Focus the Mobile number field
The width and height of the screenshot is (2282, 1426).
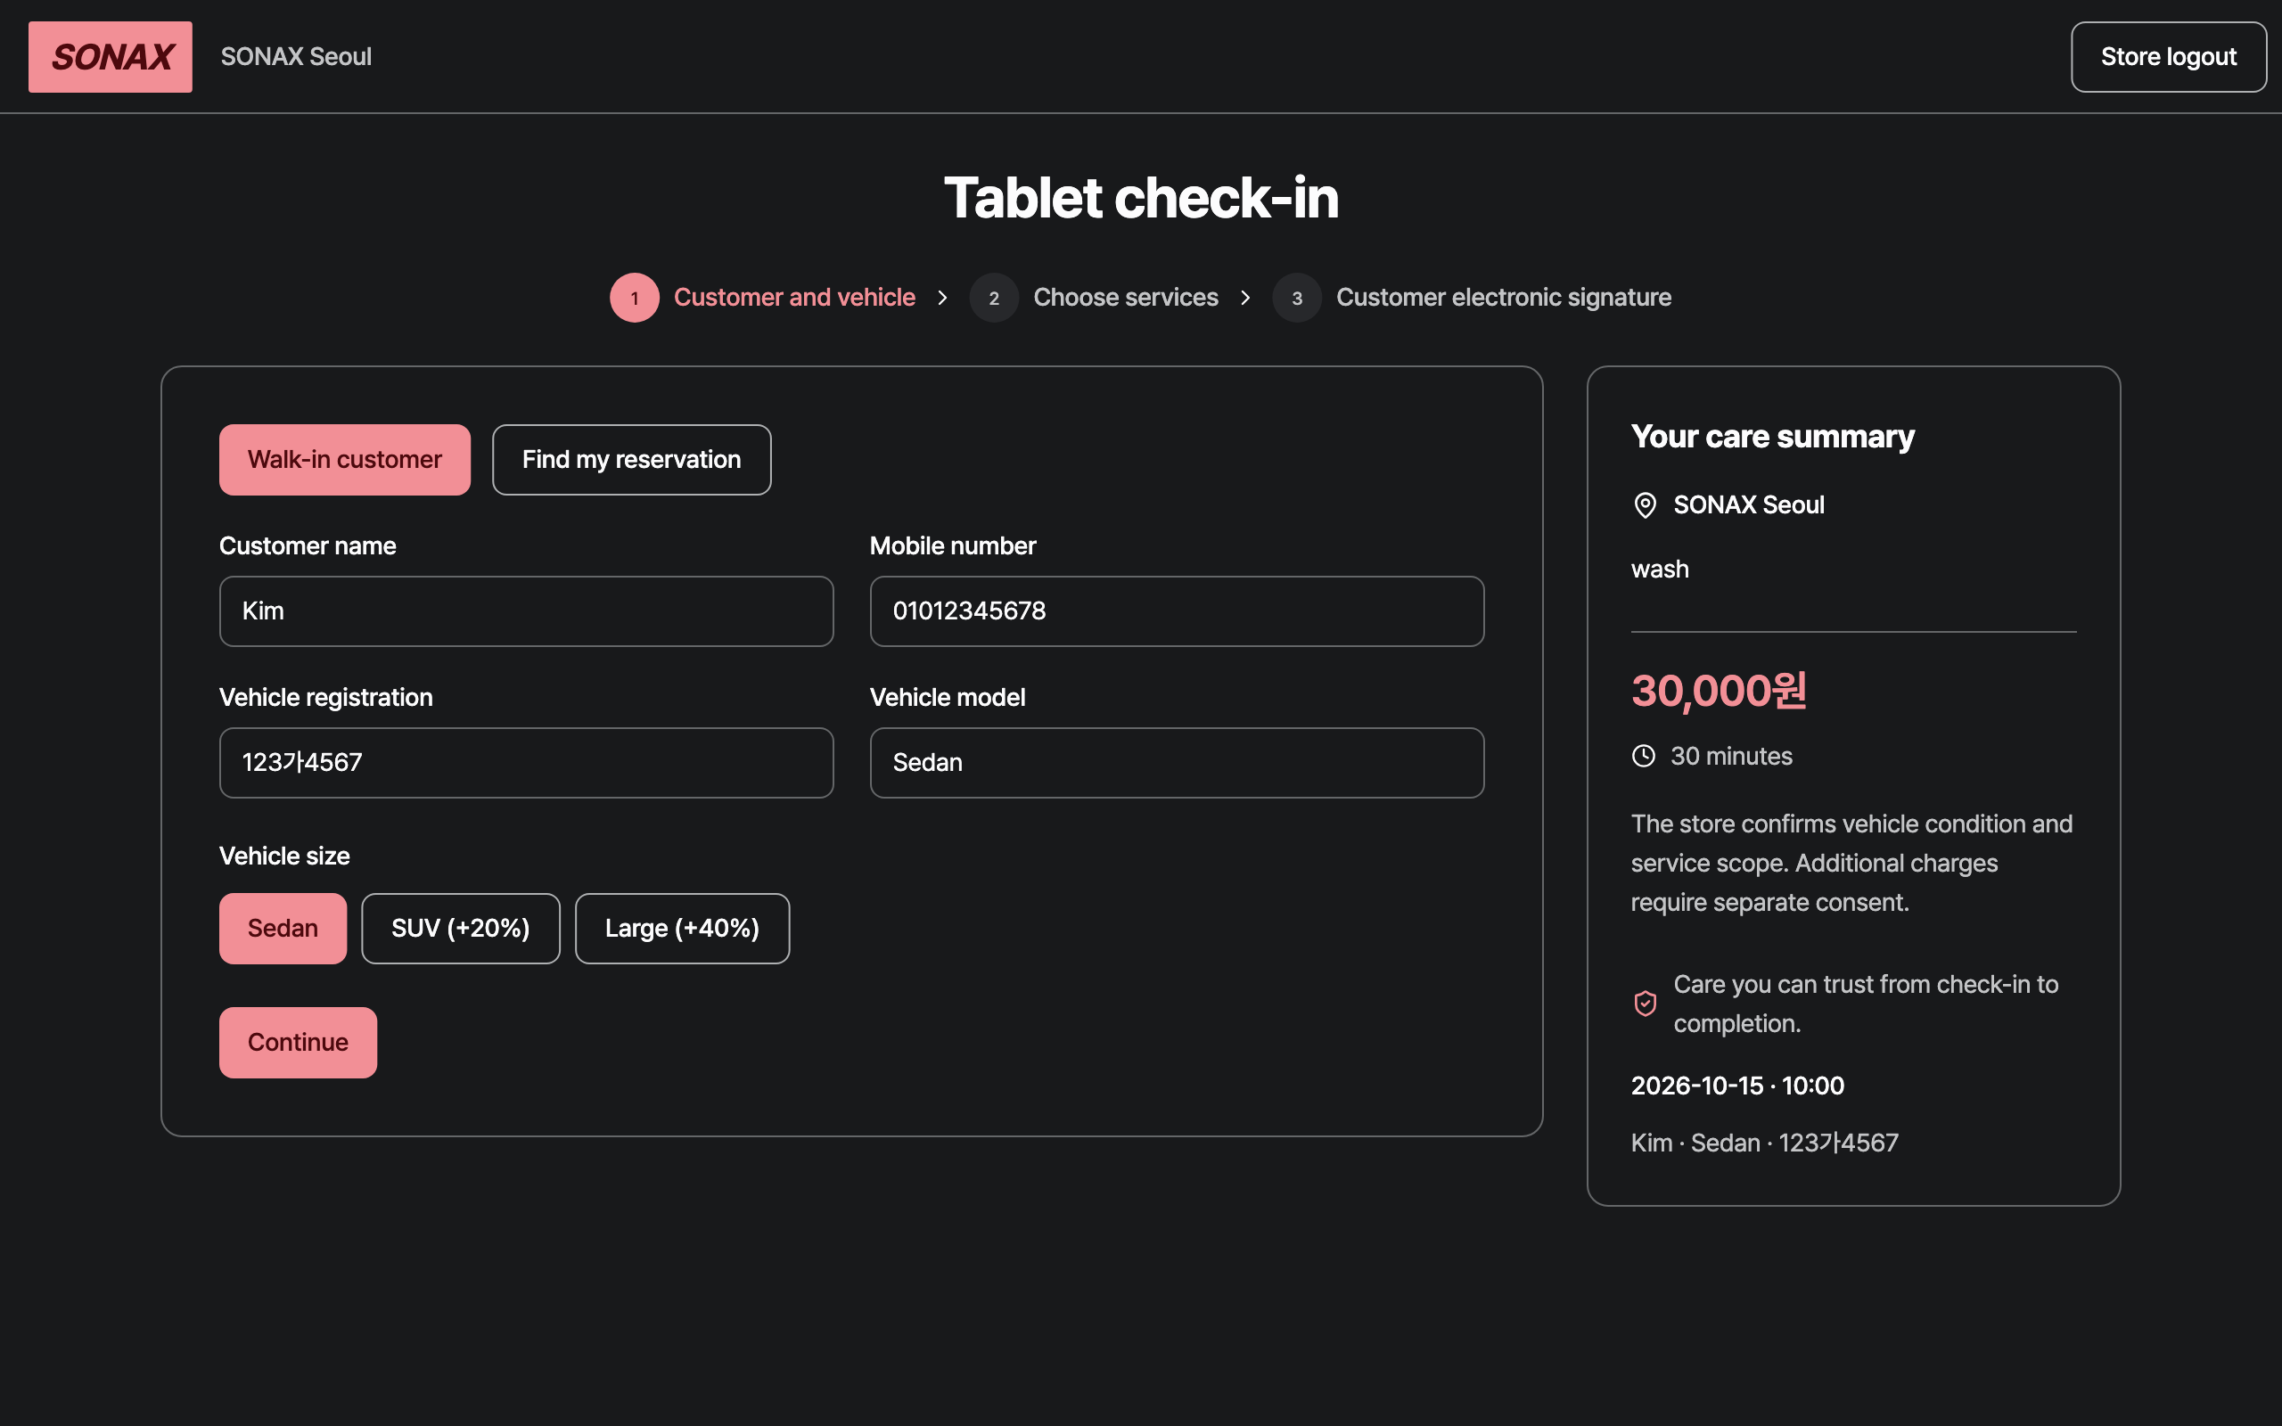(1177, 611)
